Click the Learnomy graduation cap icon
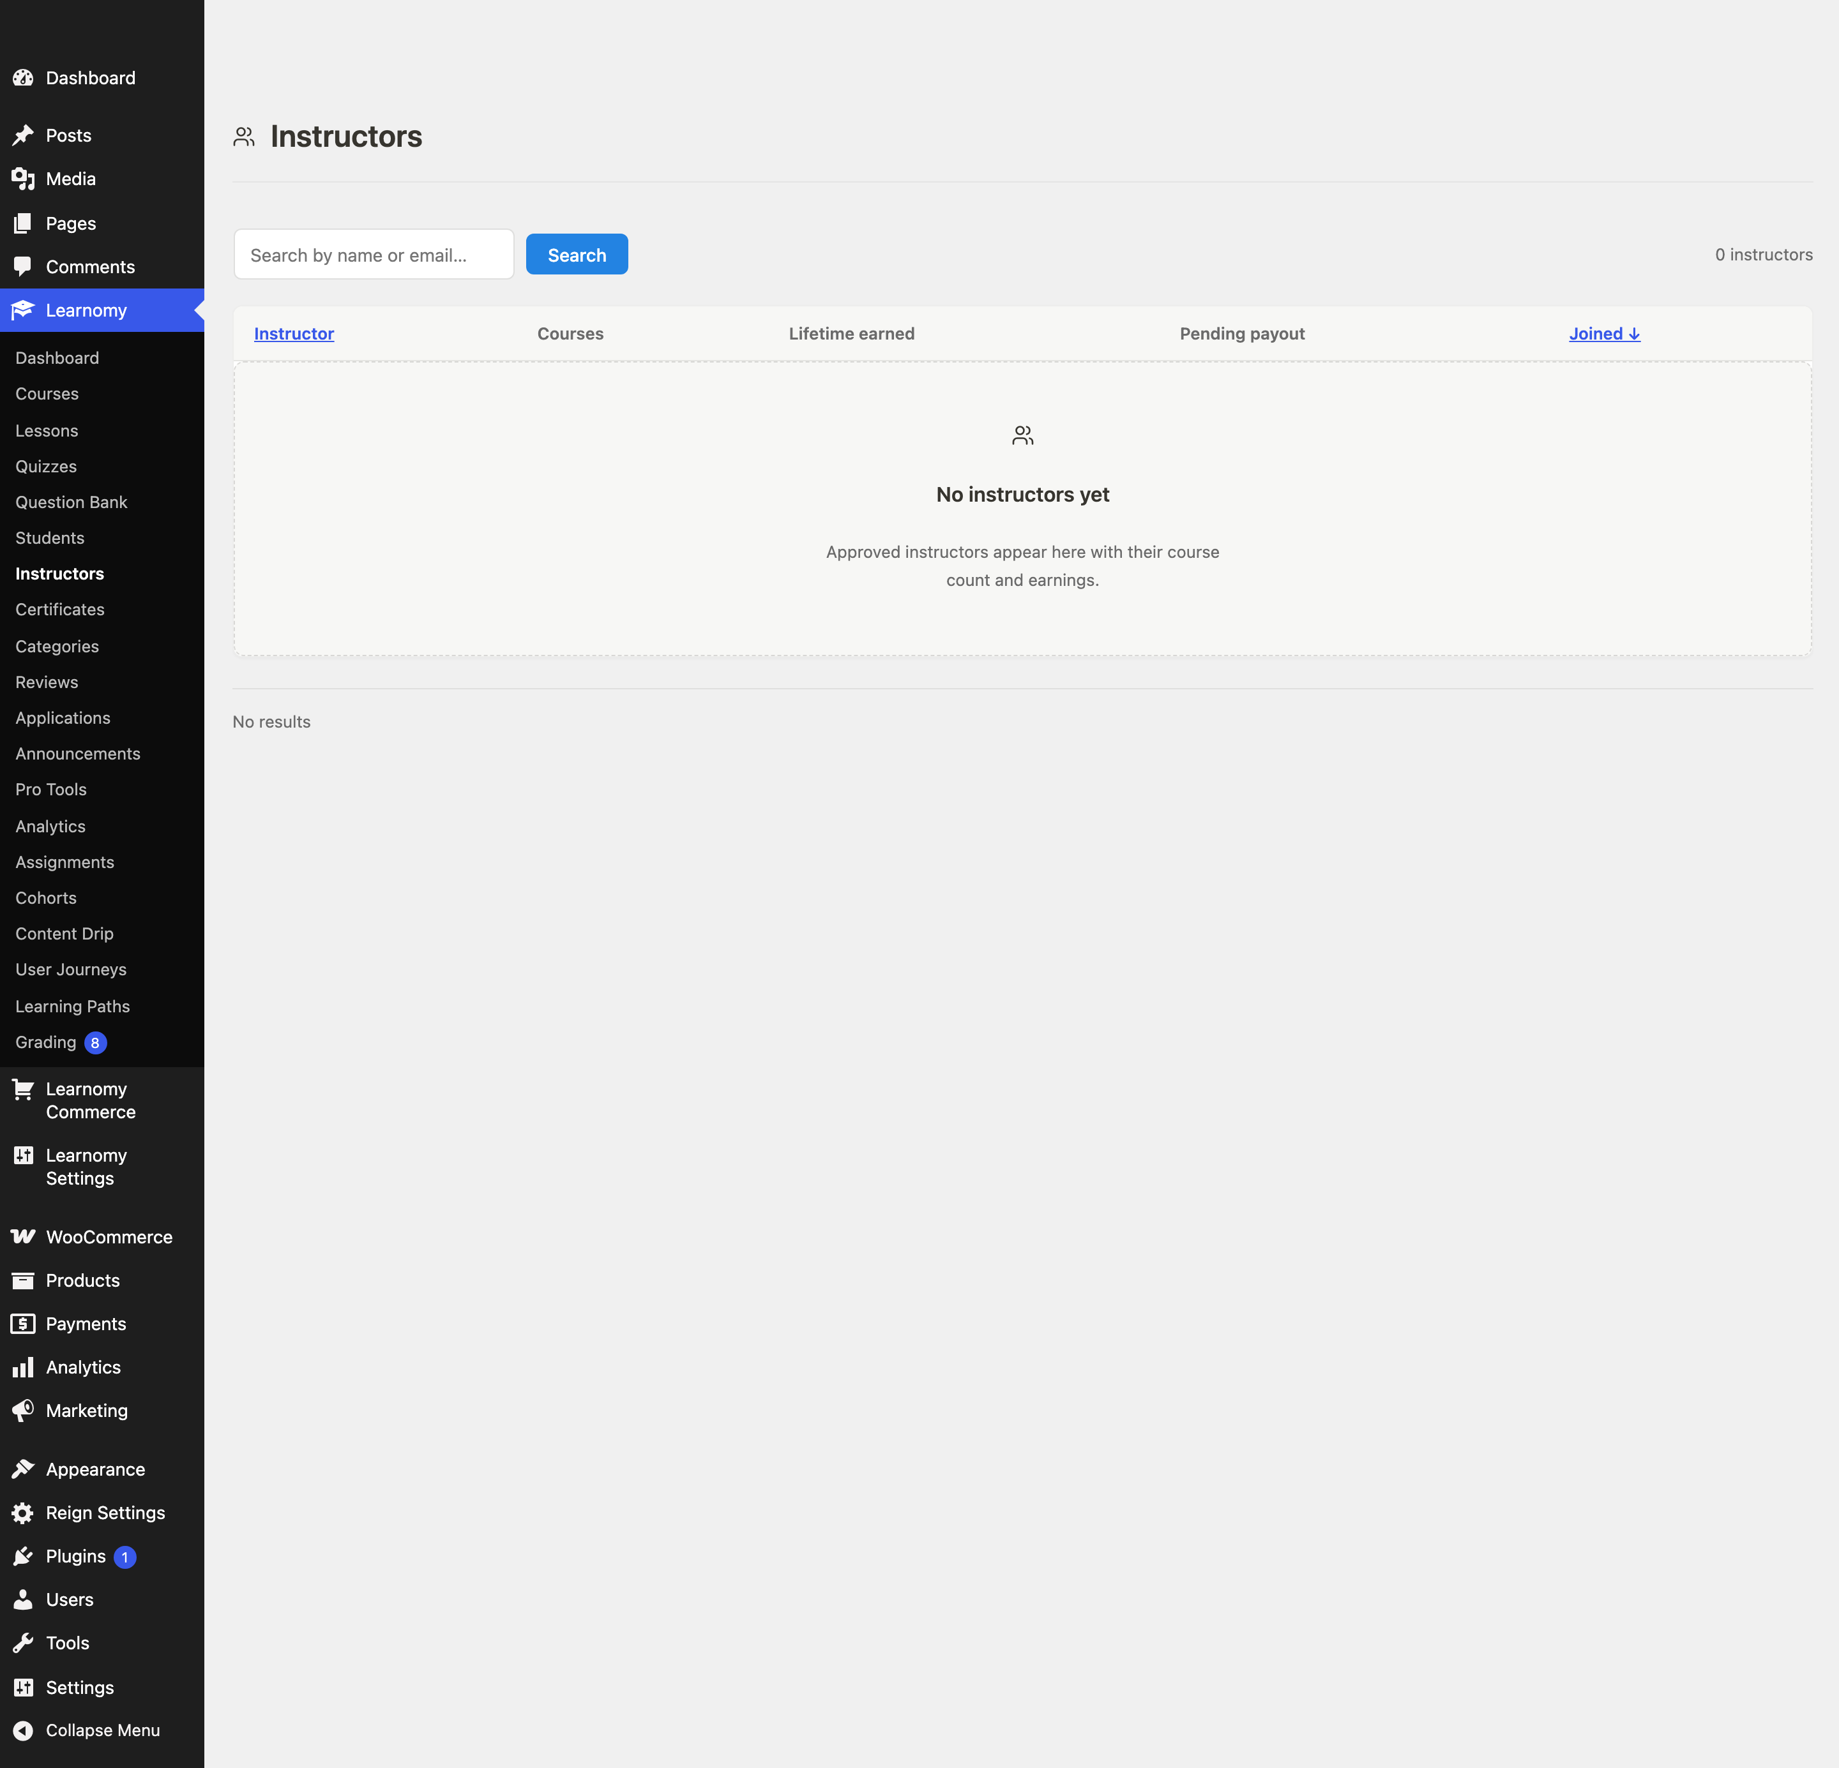The image size is (1839, 1768). (x=22, y=310)
